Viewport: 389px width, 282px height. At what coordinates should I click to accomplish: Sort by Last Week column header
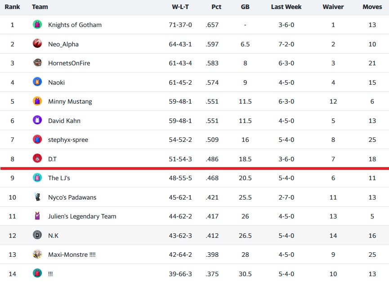(286, 7)
